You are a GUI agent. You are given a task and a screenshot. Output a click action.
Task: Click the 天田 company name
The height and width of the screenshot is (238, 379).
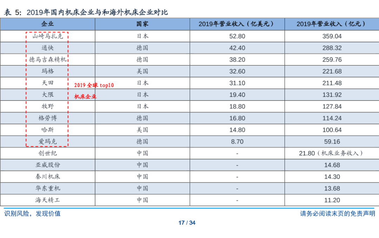click(x=48, y=83)
